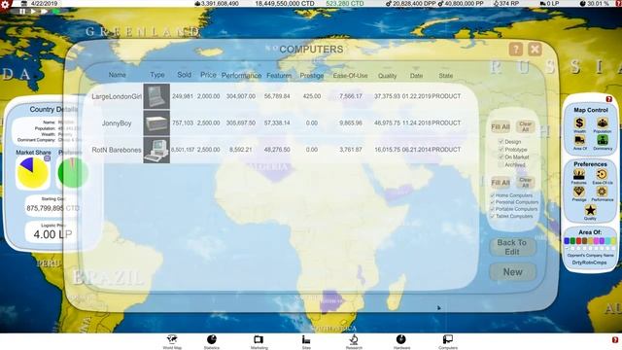This screenshot has height=350, width=622.
Task: Select the LargeLondonGirl computer thumbnail
Action: 156,96
